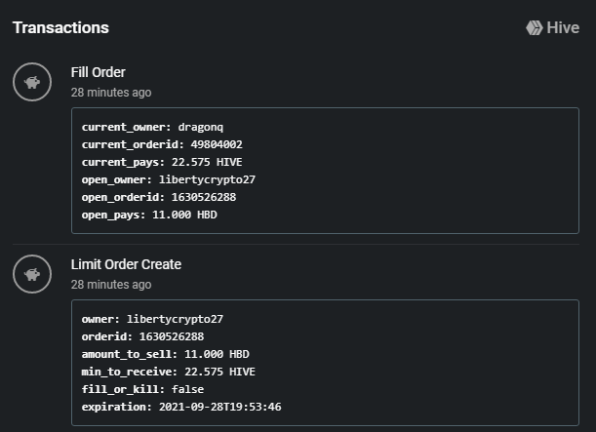Select the Fill Order title

click(99, 72)
